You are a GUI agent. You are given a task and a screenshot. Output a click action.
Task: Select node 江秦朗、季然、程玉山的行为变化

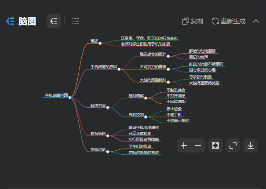(x=149, y=38)
